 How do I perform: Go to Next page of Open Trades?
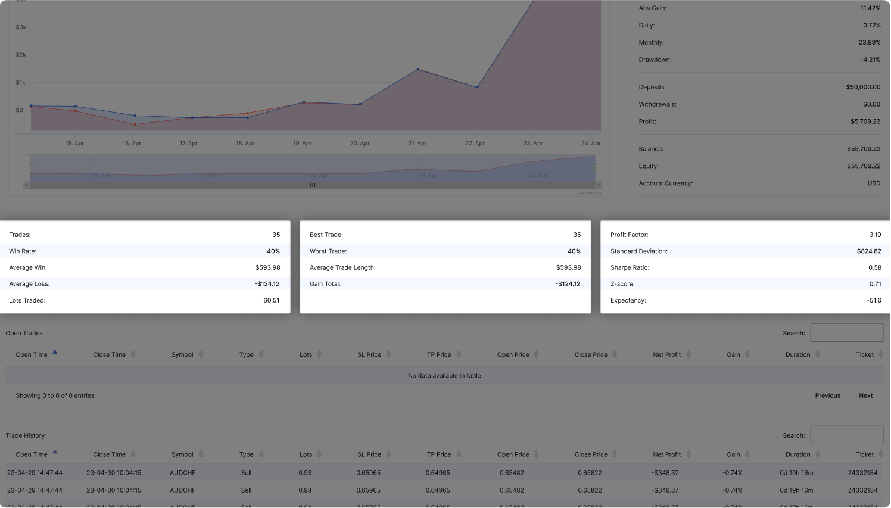pyautogui.click(x=865, y=395)
